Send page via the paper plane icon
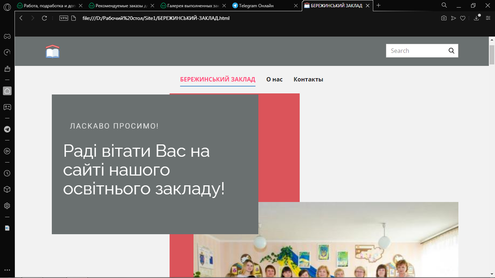The height and width of the screenshot is (278, 495). (453, 18)
